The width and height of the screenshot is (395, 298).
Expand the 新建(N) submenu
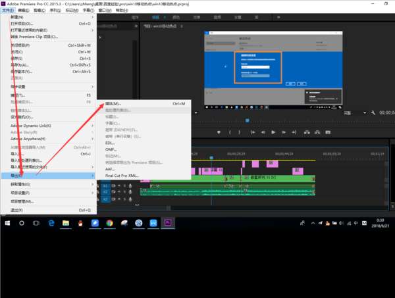[x=49, y=17]
